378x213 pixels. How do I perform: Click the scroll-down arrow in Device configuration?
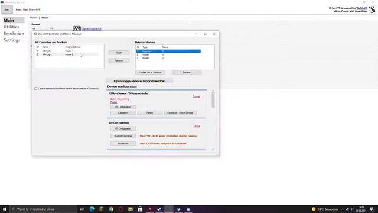click(213, 149)
